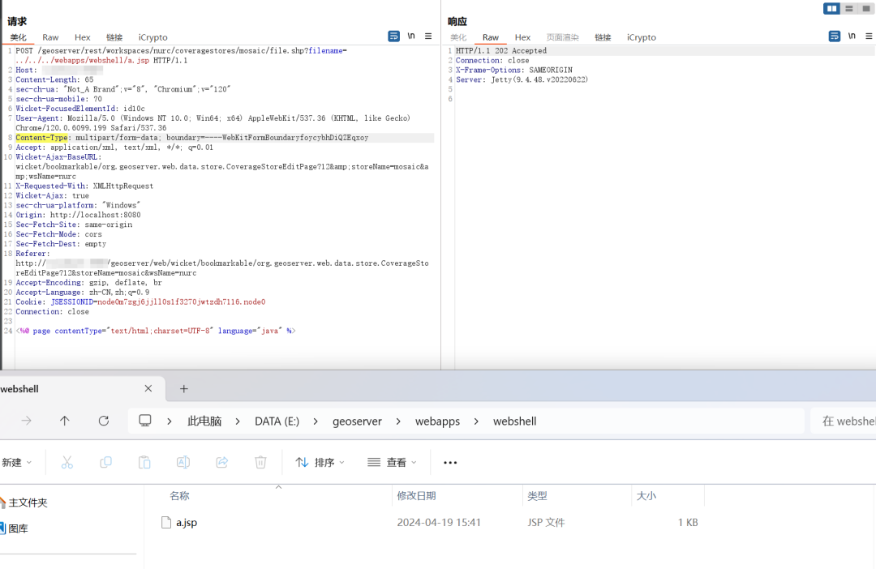Open the 查看 view dropdown
Viewport: 876px width, 569px height.
click(x=393, y=462)
